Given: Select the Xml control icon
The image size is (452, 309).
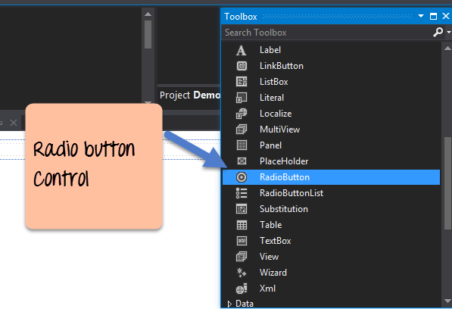Looking at the screenshot, I should coord(242,289).
